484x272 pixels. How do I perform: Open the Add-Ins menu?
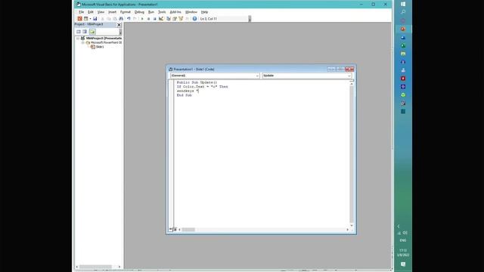[175, 12]
